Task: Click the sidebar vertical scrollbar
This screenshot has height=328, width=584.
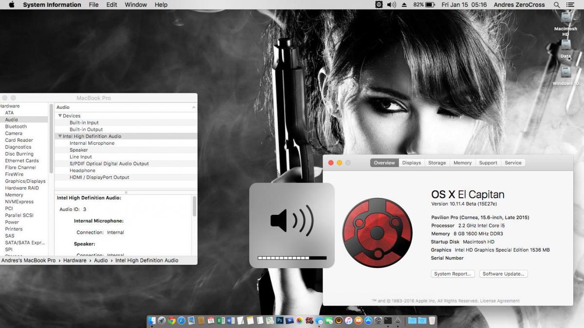Action: point(51,138)
